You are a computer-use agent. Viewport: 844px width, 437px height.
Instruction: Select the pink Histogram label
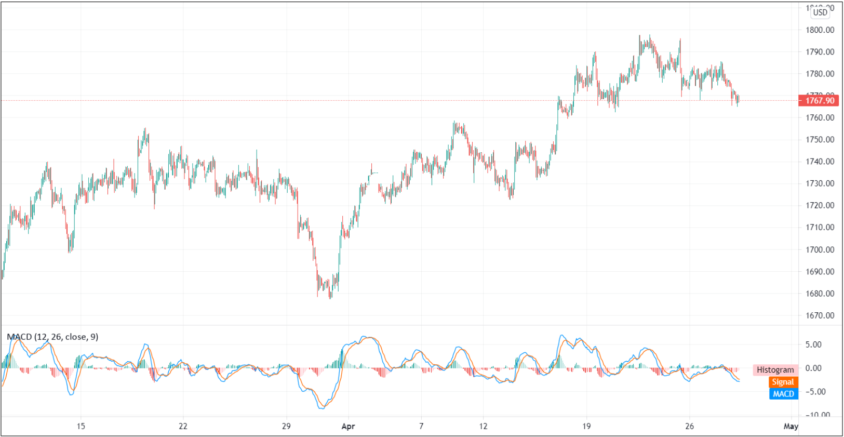click(x=775, y=370)
